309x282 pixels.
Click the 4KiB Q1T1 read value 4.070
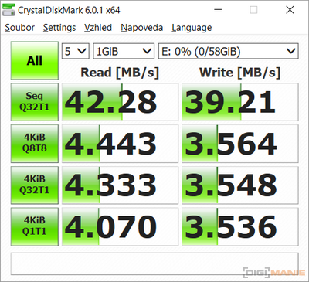coord(120,226)
